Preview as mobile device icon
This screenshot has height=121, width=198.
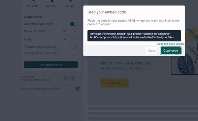[66, 78]
